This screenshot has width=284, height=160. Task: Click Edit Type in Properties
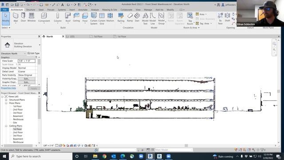click(x=33, y=53)
